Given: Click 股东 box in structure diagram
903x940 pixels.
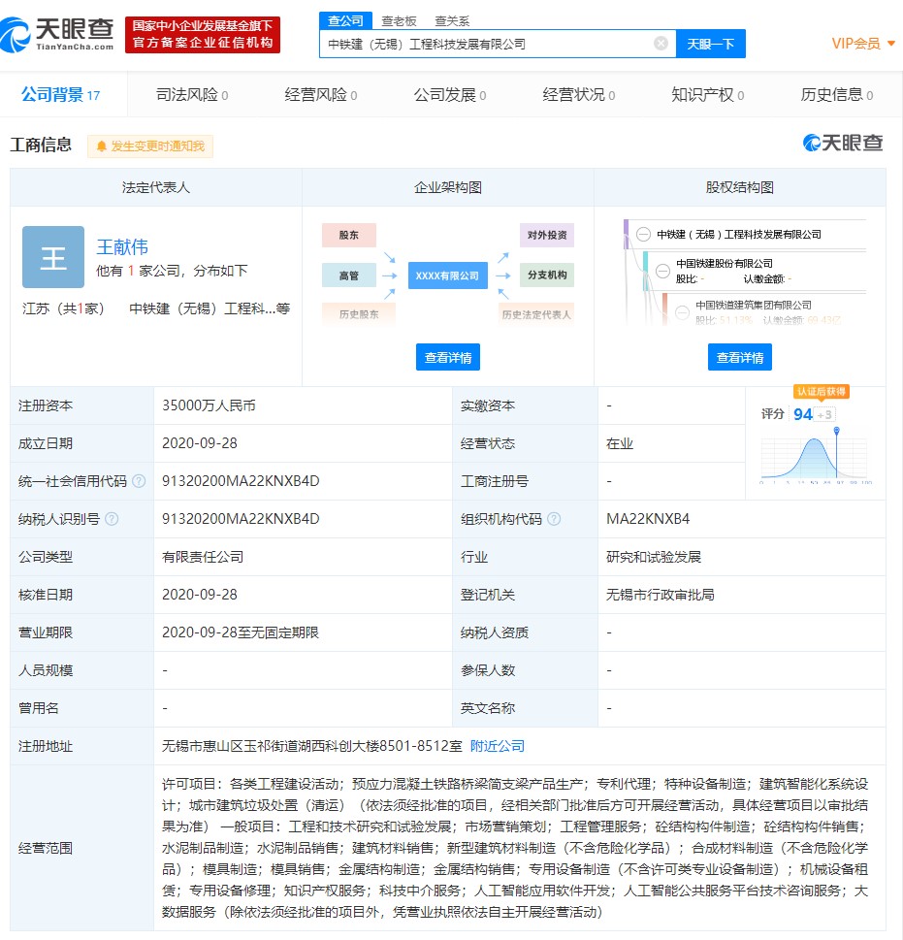Looking at the screenshot, I should (x=349, y=235).
